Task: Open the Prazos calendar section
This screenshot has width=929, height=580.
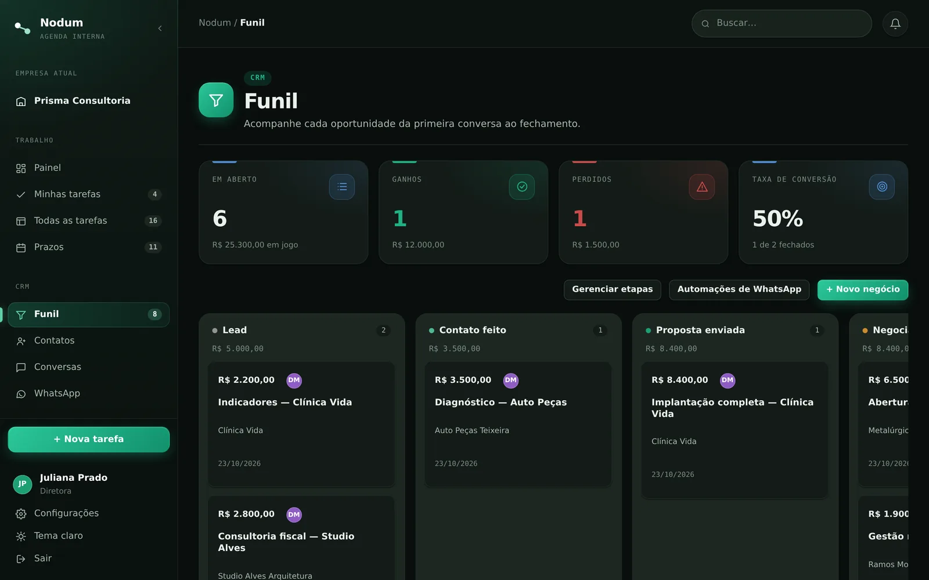Action: point(89,247)
